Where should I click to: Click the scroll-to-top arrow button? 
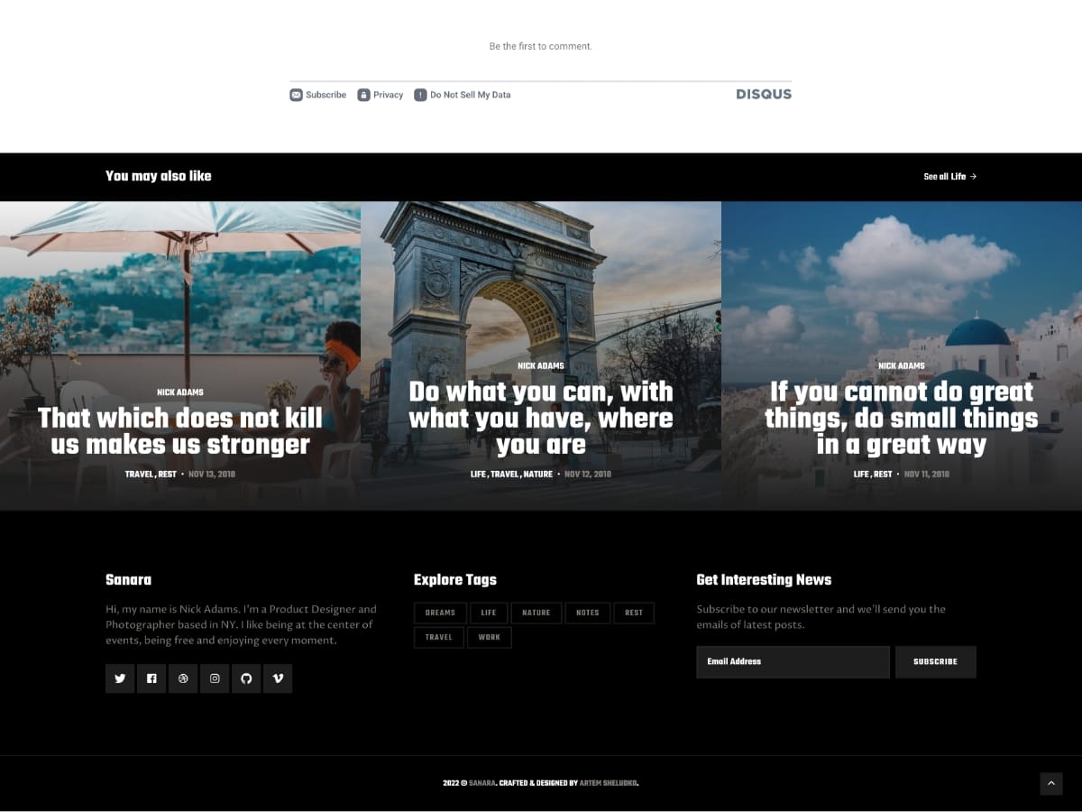[1051, 783]
